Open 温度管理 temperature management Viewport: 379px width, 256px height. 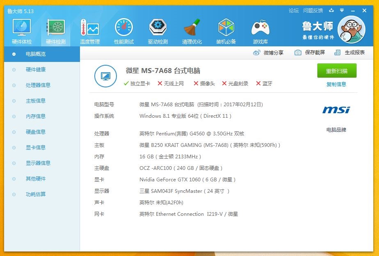click(89, 30)
